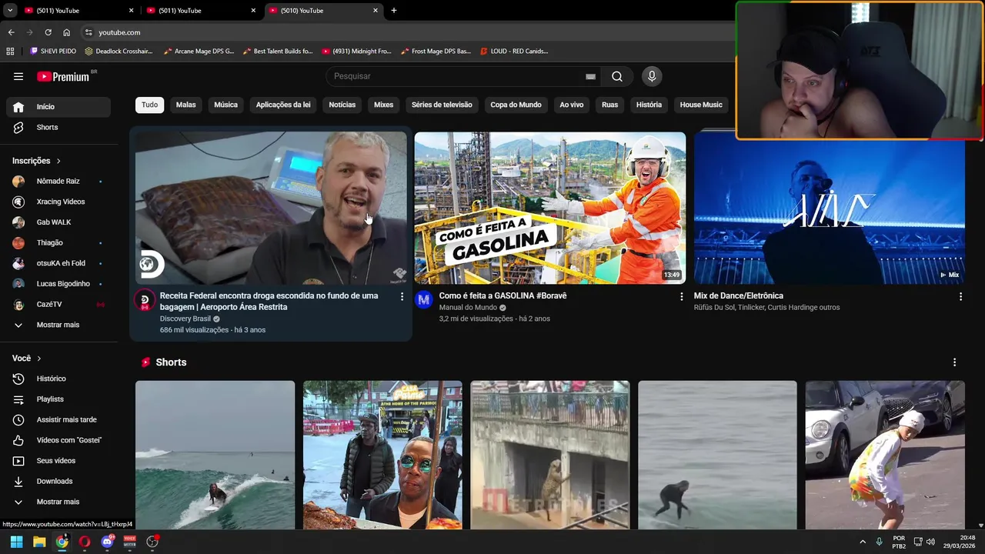Open Histórico in the sidebar
The height and width of the screenshot is (554, 985).
pos(58,379)
